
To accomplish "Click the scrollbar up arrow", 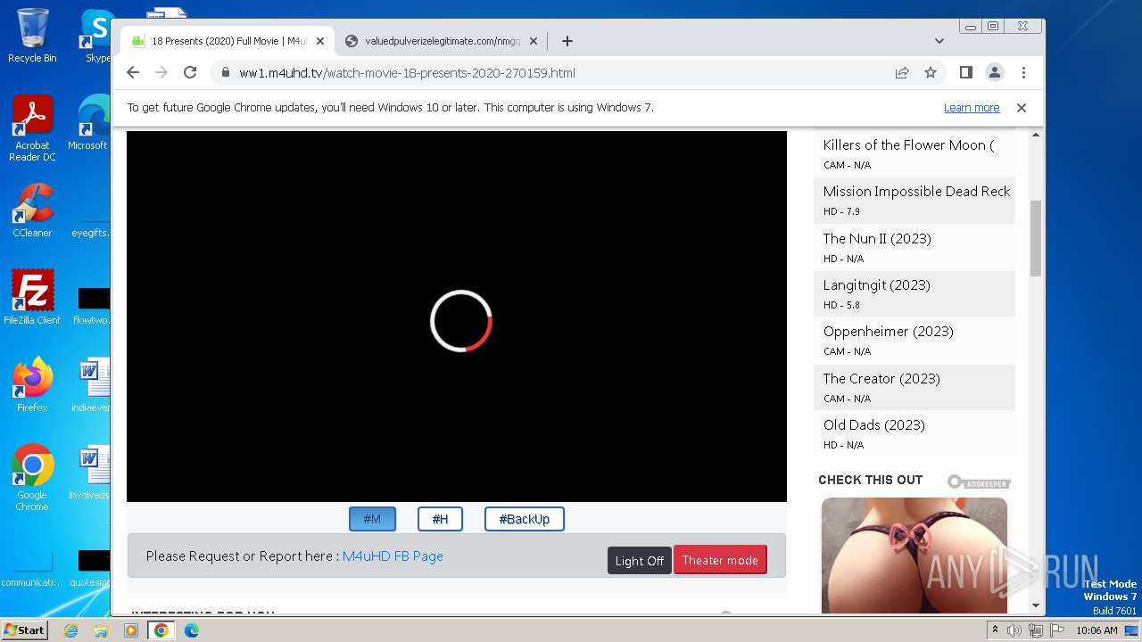I will pyautogui.click(x=1036, y=136).
